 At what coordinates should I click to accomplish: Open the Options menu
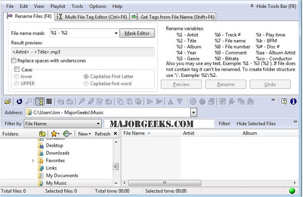click(x=97, y=7)
